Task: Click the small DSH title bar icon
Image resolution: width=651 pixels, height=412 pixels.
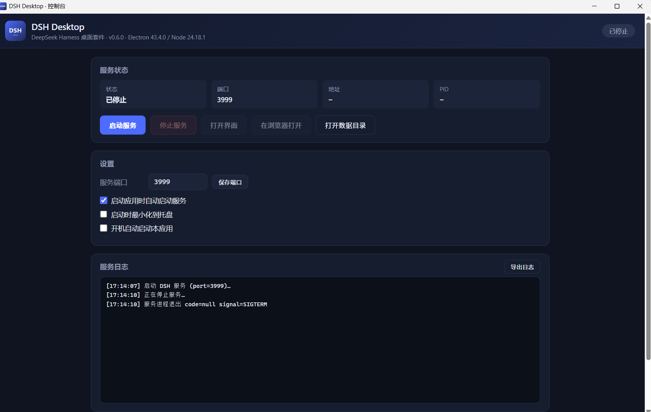Action: tap(3, 6)
